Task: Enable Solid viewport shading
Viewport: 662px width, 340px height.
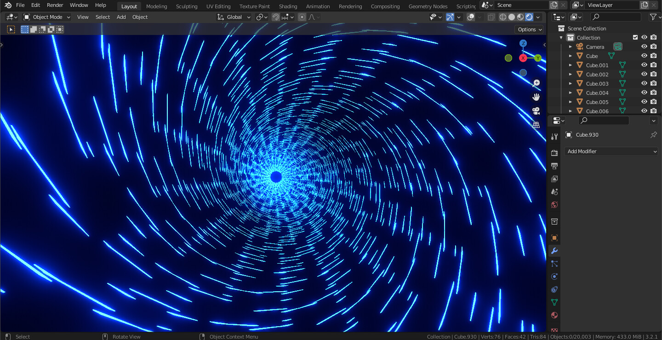Action: click(512, 17)
